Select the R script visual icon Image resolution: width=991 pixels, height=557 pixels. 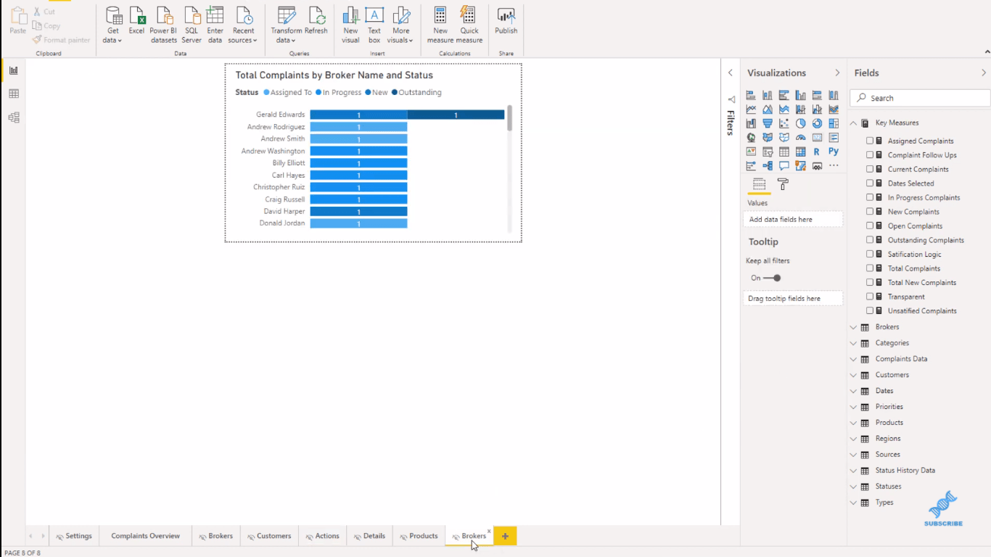(817, 152)
